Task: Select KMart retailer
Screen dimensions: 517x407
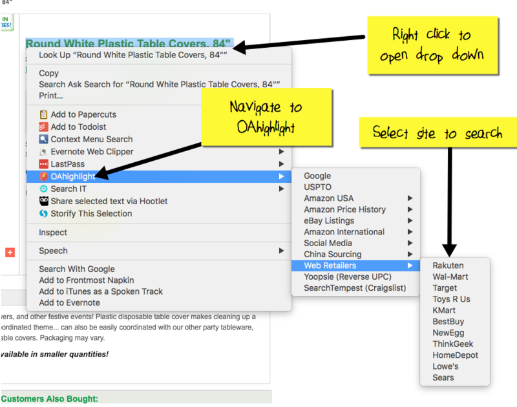Action: tap(455, 310)
